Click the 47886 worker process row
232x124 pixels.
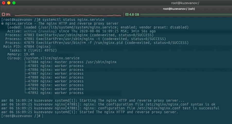point(54,70)
